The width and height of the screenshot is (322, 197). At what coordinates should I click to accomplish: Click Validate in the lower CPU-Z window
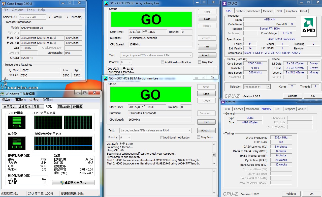pyautogui.click(x=291, y=194)
